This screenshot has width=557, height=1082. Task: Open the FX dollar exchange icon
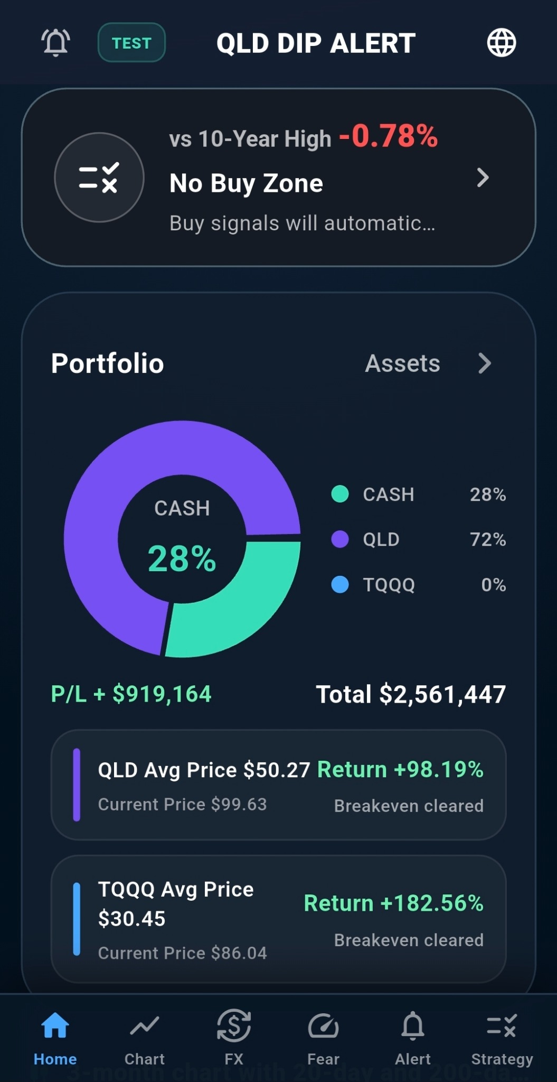[x=234, y=1026]
